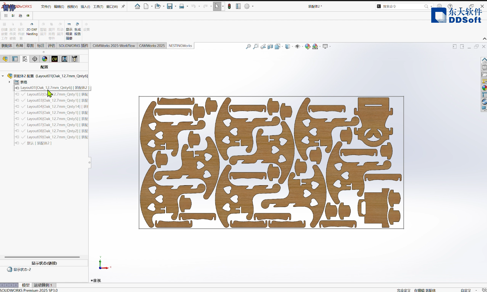Open Design Library in task pane
Image resolution: width=487 pixels, height=292 pixels.
(x=484, y=67)
